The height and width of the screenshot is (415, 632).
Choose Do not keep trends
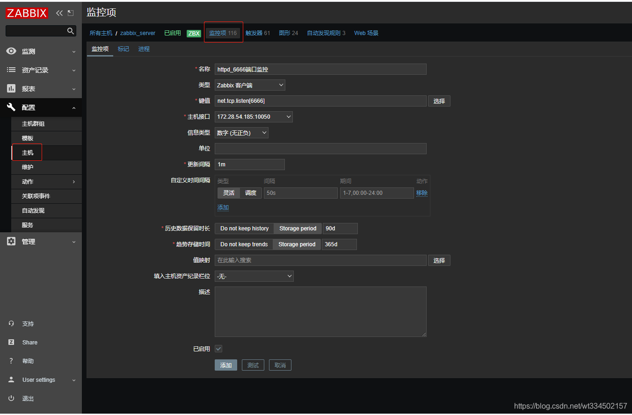[x=244, y=244]
